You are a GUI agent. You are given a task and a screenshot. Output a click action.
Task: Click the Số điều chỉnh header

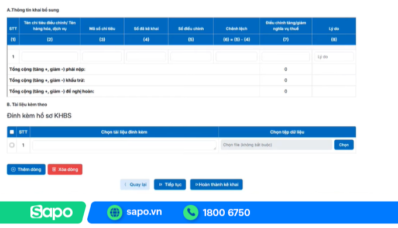coord(191,29)
